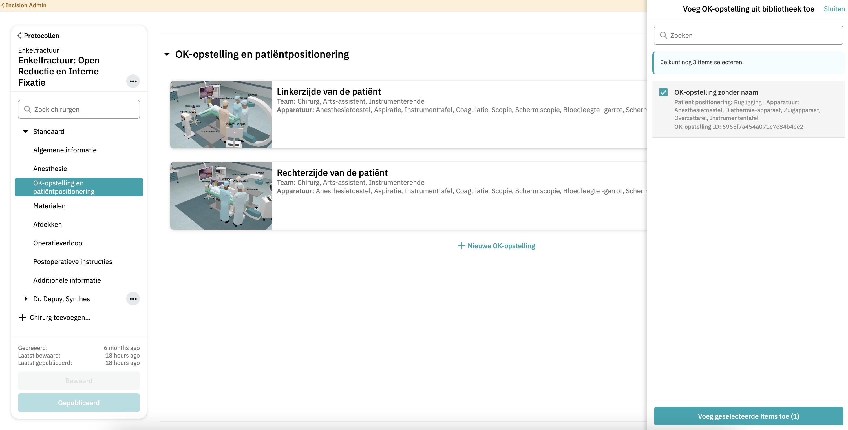Navigate to Operatieverloop section
This screenshot has height=430, width=848.
(58, 243)
